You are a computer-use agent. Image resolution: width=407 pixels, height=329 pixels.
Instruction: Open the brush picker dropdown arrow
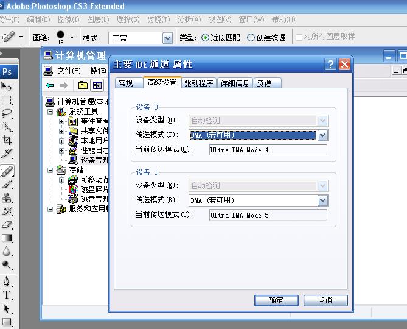[x=72, y=37]
